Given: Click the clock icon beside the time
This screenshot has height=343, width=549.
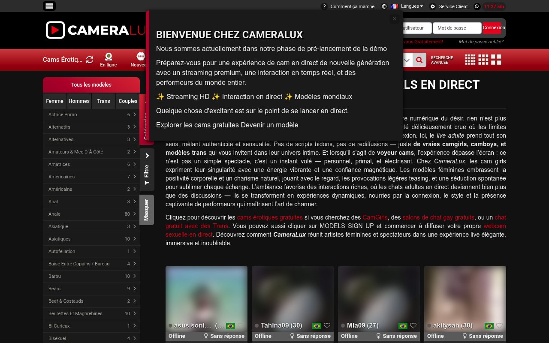Looking at the screenshot, I should [477, 6].
